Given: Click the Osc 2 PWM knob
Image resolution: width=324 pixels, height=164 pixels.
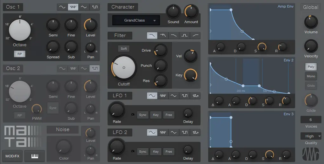Looking at the screenshot, I should pyautogui.click(x=37, y=109).
